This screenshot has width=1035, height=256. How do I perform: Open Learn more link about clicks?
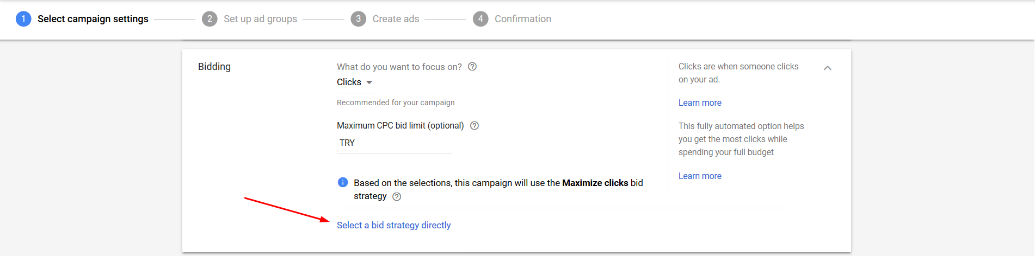(700, 103)
